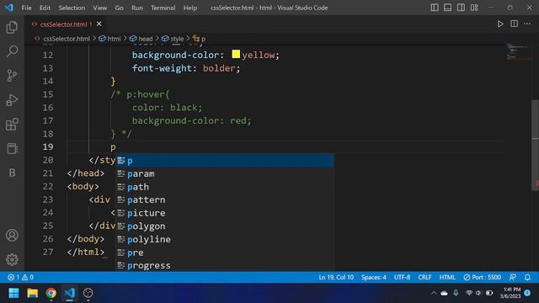
Task: Open File Explorer from taskbar
Action: click(33, 293)
